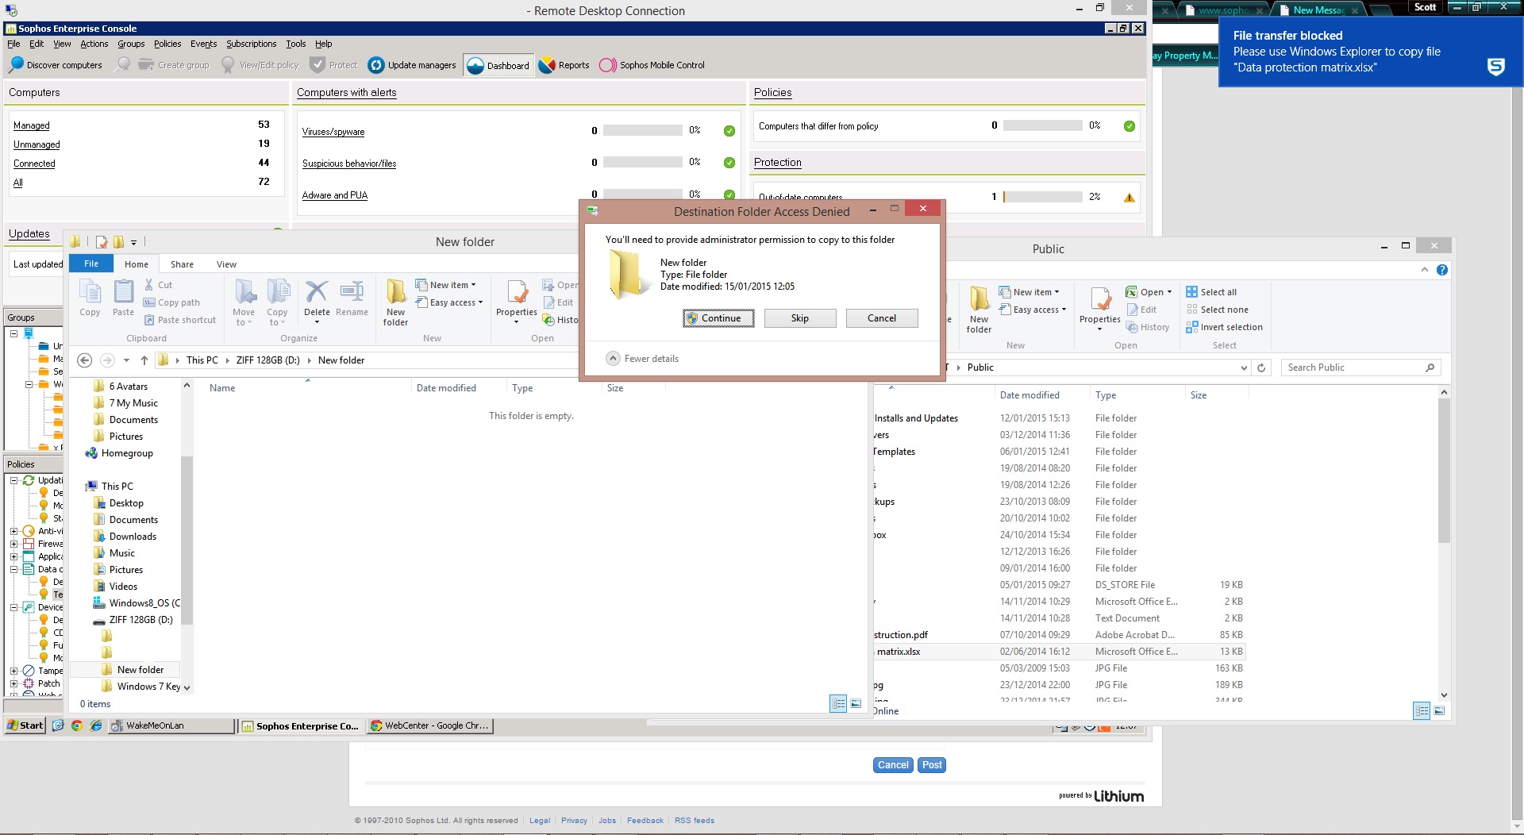Select matrix.xlsx row in Public window
1524x835 pixels.
pos(1060,652)
